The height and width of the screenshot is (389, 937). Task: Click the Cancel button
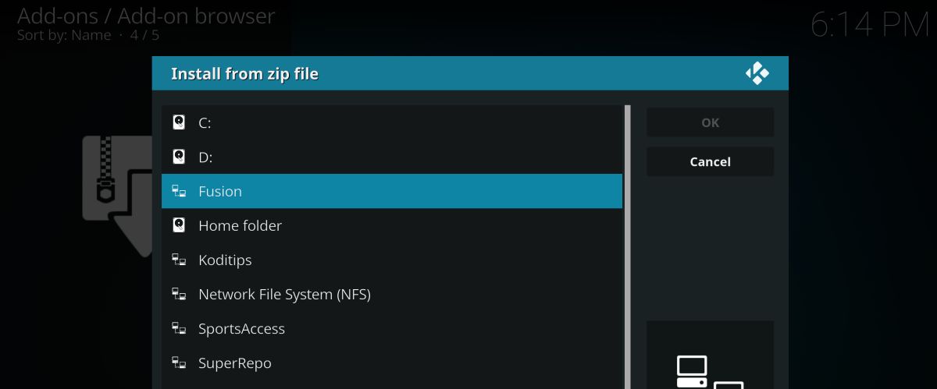coord(711,161)
